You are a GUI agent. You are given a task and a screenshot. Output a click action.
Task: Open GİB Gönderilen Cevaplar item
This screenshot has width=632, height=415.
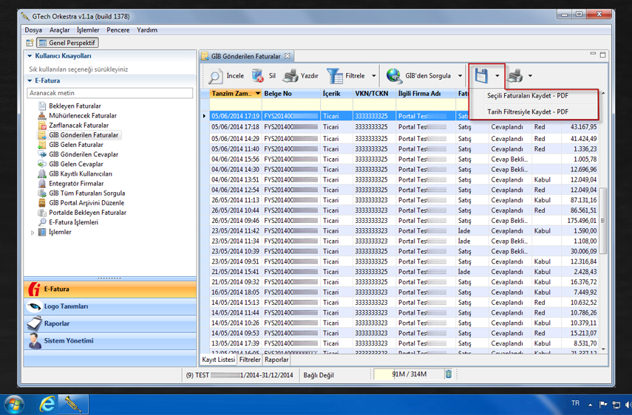[84, 154]
